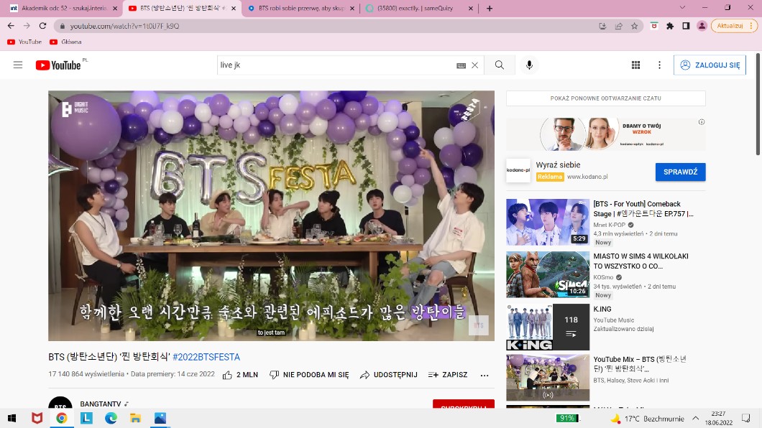Open more actions ellipsis below video

pyautogui.click(x=485, y=375)
